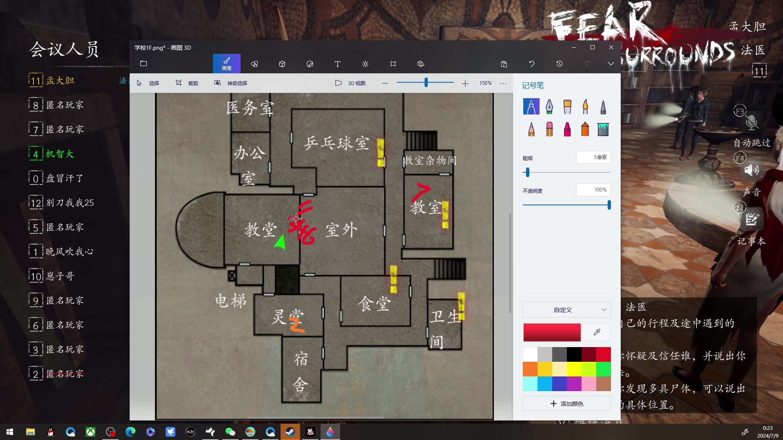Select the Spray can brush
783x440 pixels.
tap(585, 129)
